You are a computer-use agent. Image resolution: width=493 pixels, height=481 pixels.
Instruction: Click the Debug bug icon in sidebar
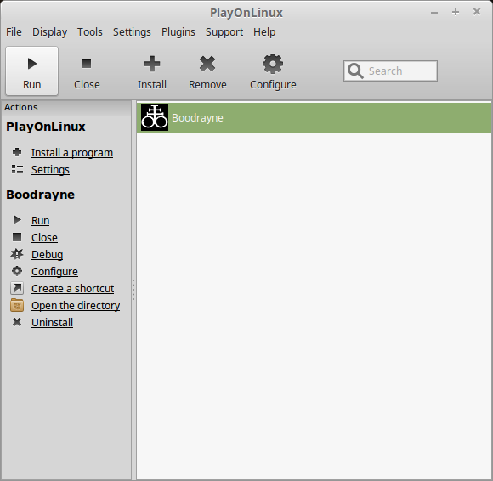[17, 254]
